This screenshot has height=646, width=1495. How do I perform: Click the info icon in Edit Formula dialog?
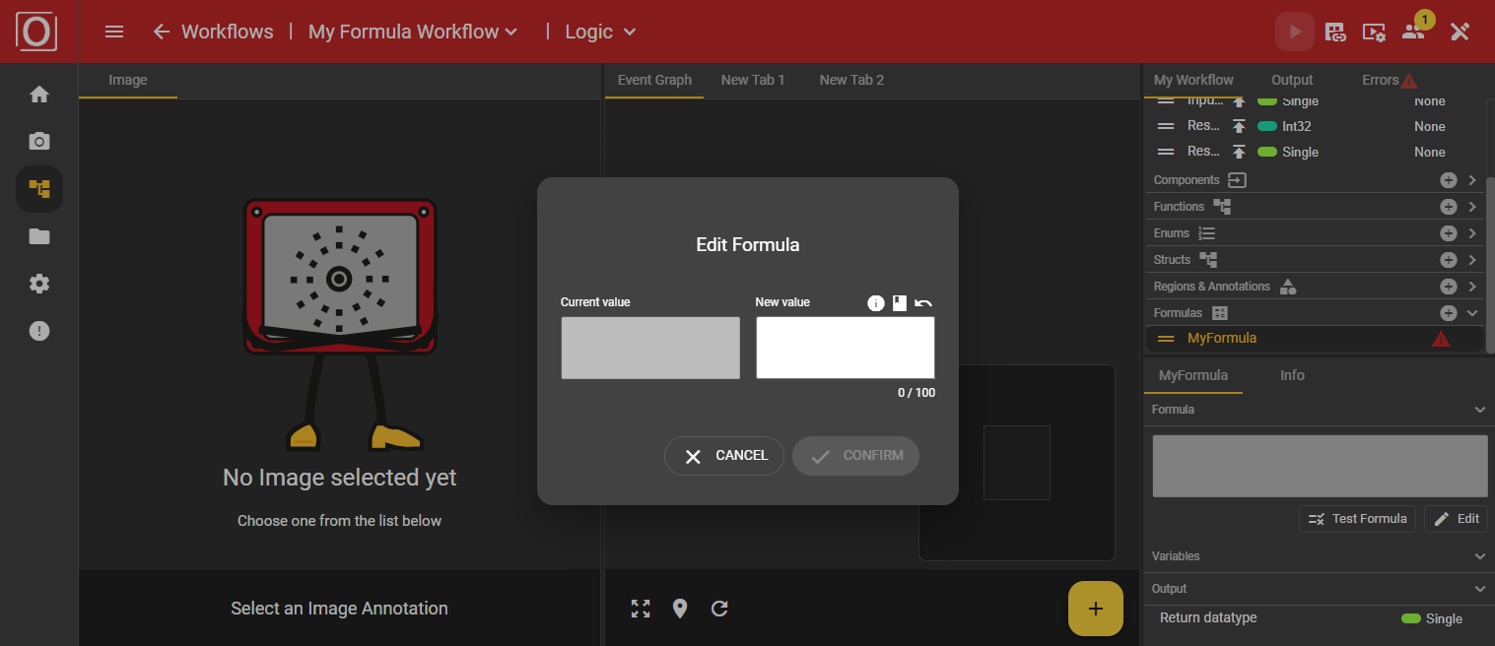click(876, 302)
